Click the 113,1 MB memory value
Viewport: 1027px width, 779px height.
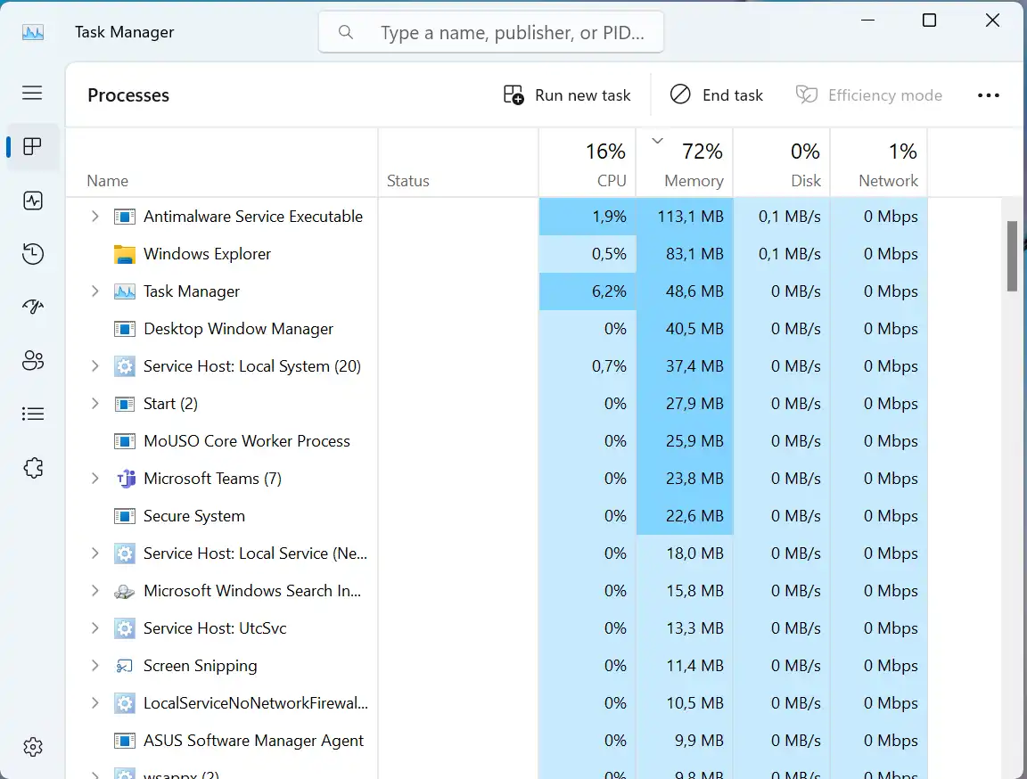click(690, 217)
